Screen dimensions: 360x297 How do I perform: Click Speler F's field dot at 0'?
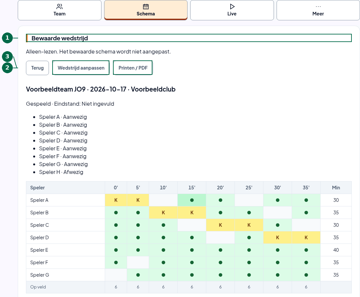(x=116, y=262)
